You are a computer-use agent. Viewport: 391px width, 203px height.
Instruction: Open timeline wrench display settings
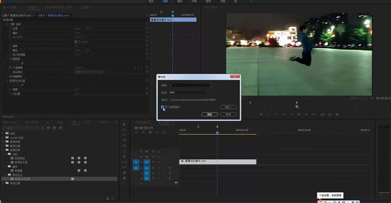[x=164, y=133]
